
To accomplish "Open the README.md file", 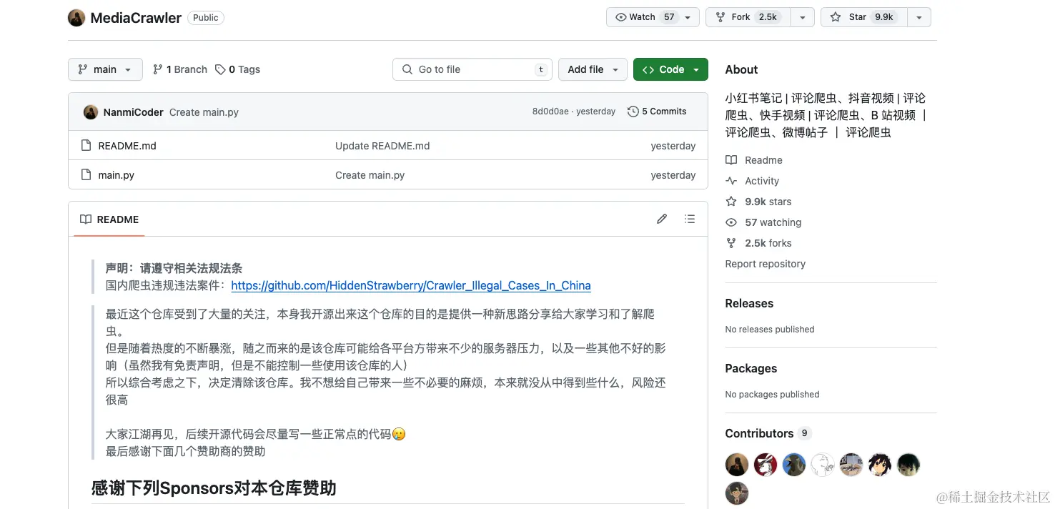I will pos(127,146).
